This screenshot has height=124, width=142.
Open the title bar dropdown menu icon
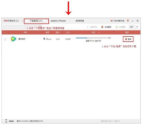click(x=128, y=21)
